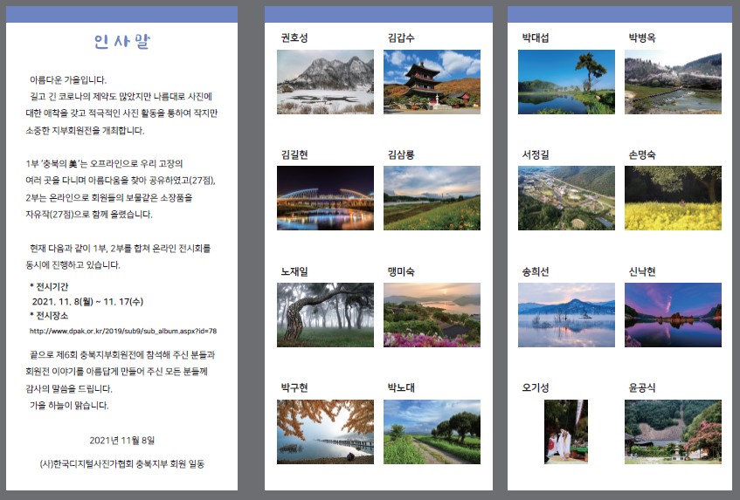Image resolution: width=740 pixels, height=500 pixels.
Task: Select 박노대's tree-lined path photo
Action: coord(432,432)
